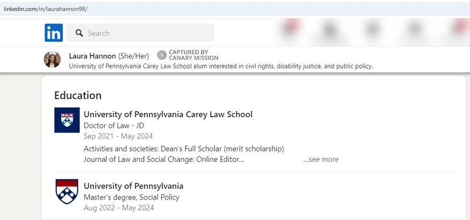Click the Laura Hannon name in the header
The height and width of the screenshot is (220, 470).
click(92, 56)
